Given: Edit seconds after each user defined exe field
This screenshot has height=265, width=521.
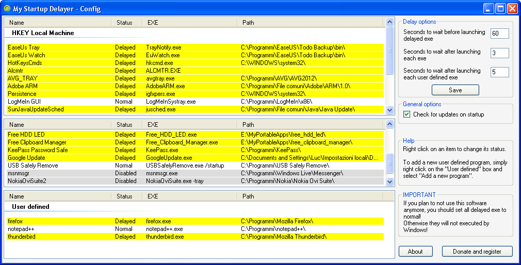Looking at the screenshot, I should click(499, 72).
